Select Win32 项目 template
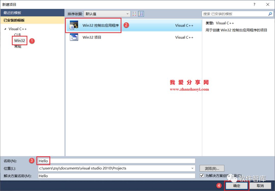 coord(134,37)
